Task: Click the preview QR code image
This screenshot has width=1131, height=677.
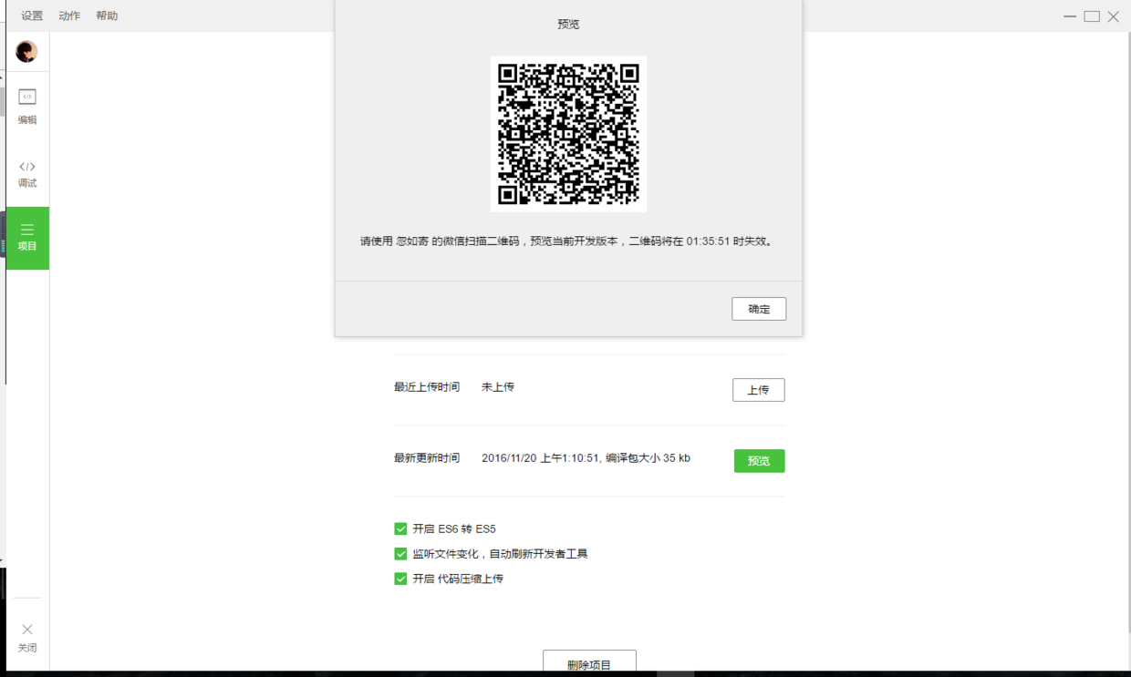Action: point(568,134)
